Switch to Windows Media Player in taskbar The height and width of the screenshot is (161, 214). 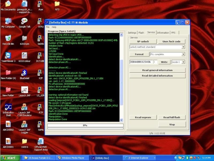(72, 158)
